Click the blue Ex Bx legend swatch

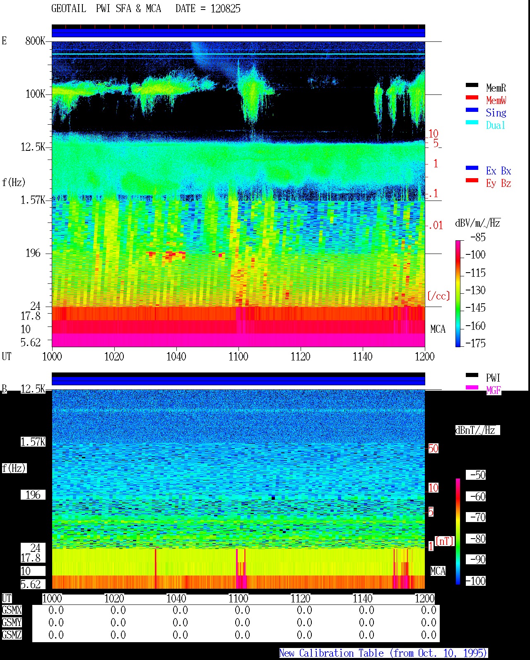472,168
